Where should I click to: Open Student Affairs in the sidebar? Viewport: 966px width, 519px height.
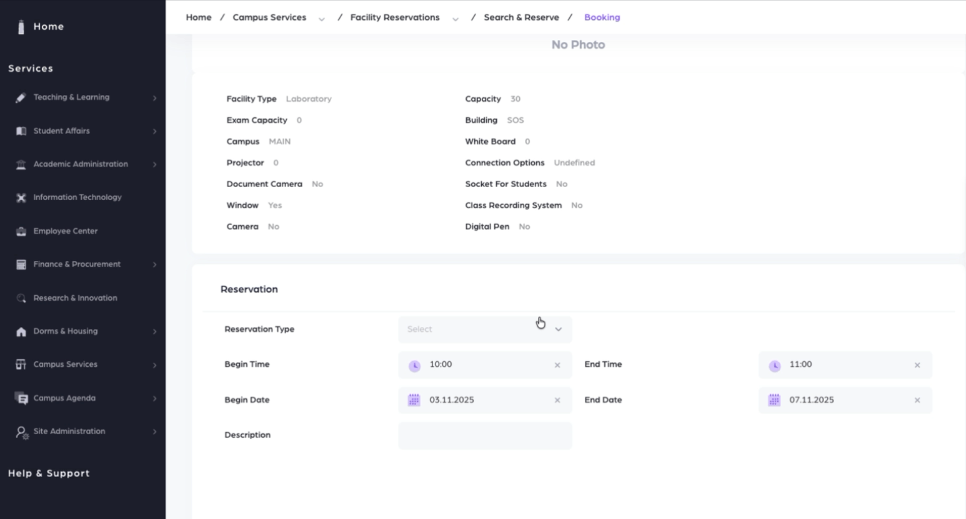(x=61, y=131)
